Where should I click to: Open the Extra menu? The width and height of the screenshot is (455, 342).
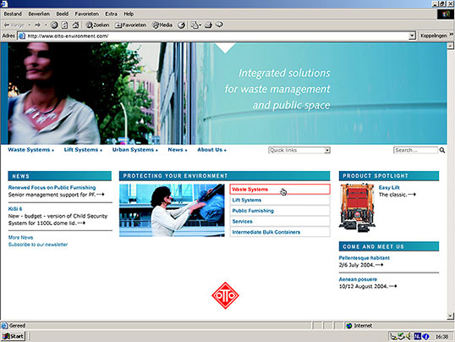[111, 14]
